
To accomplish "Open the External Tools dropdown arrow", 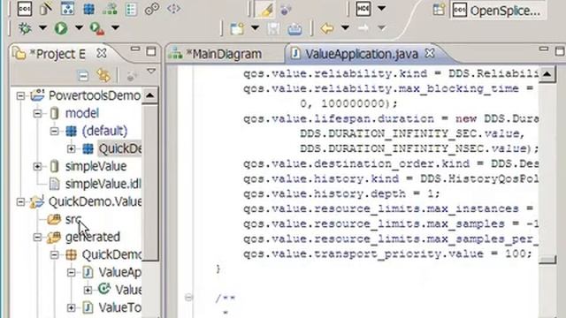I will coord(115,27).
